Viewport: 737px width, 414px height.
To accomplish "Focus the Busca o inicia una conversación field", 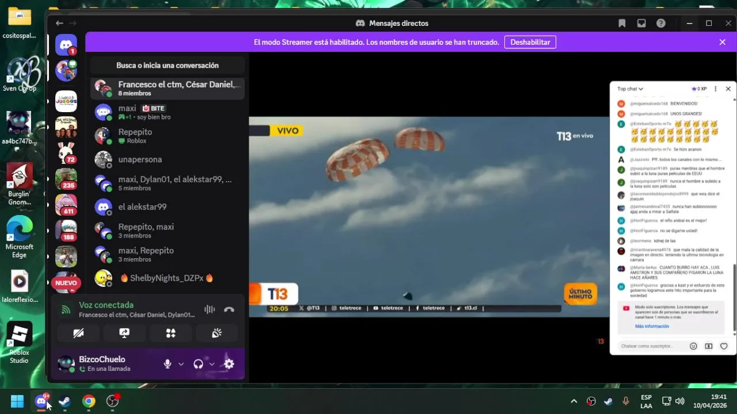I will [168, 66].
